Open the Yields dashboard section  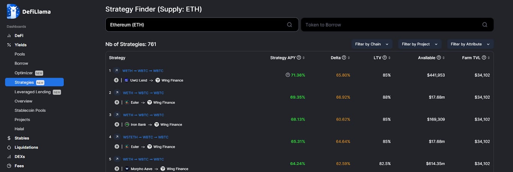pos(20,45)
